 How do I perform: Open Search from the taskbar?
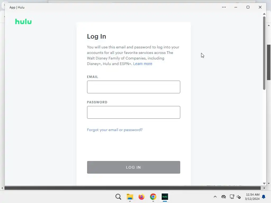point(118,197)
